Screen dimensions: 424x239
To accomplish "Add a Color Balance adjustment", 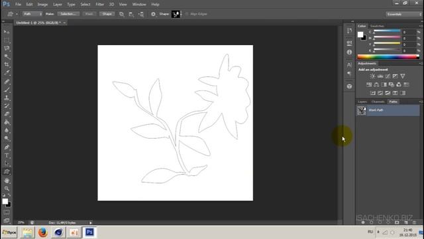I will click(x=376, y=85).
